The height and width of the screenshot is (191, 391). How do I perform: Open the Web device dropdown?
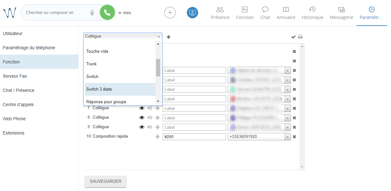pyautogui.click(x=124, y=13)
